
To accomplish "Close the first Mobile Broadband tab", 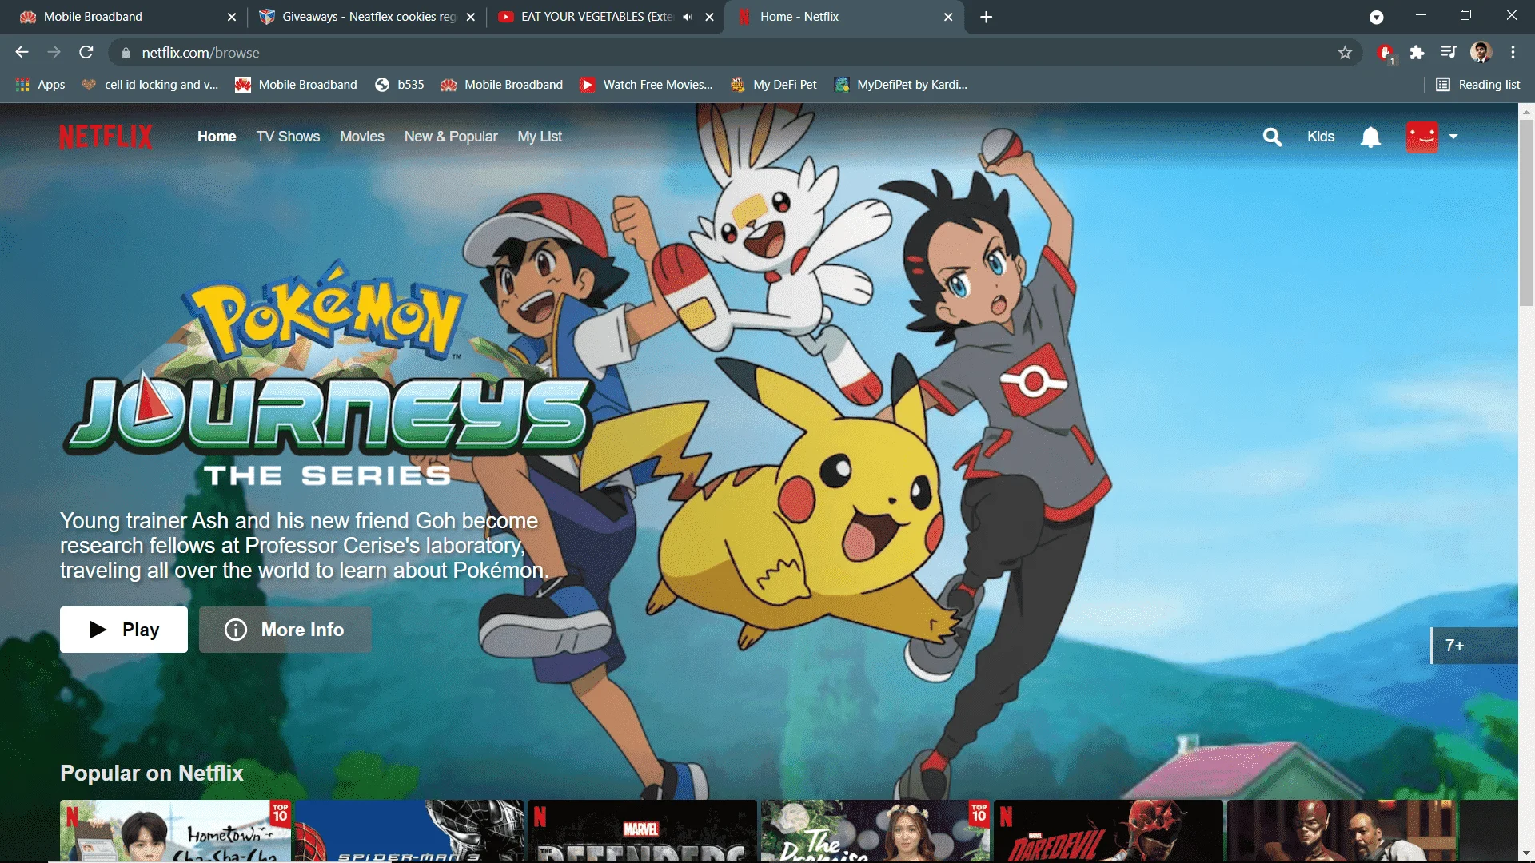I will coord(231,17).
